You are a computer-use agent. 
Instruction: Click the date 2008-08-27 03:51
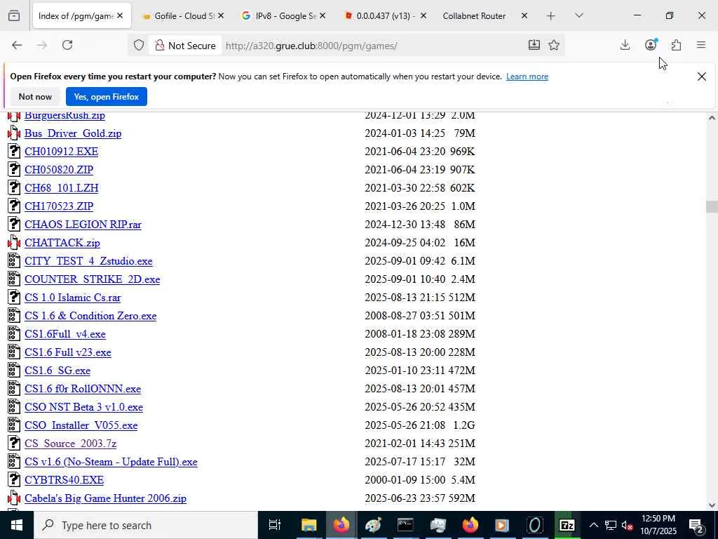click(x=405, y=316)
